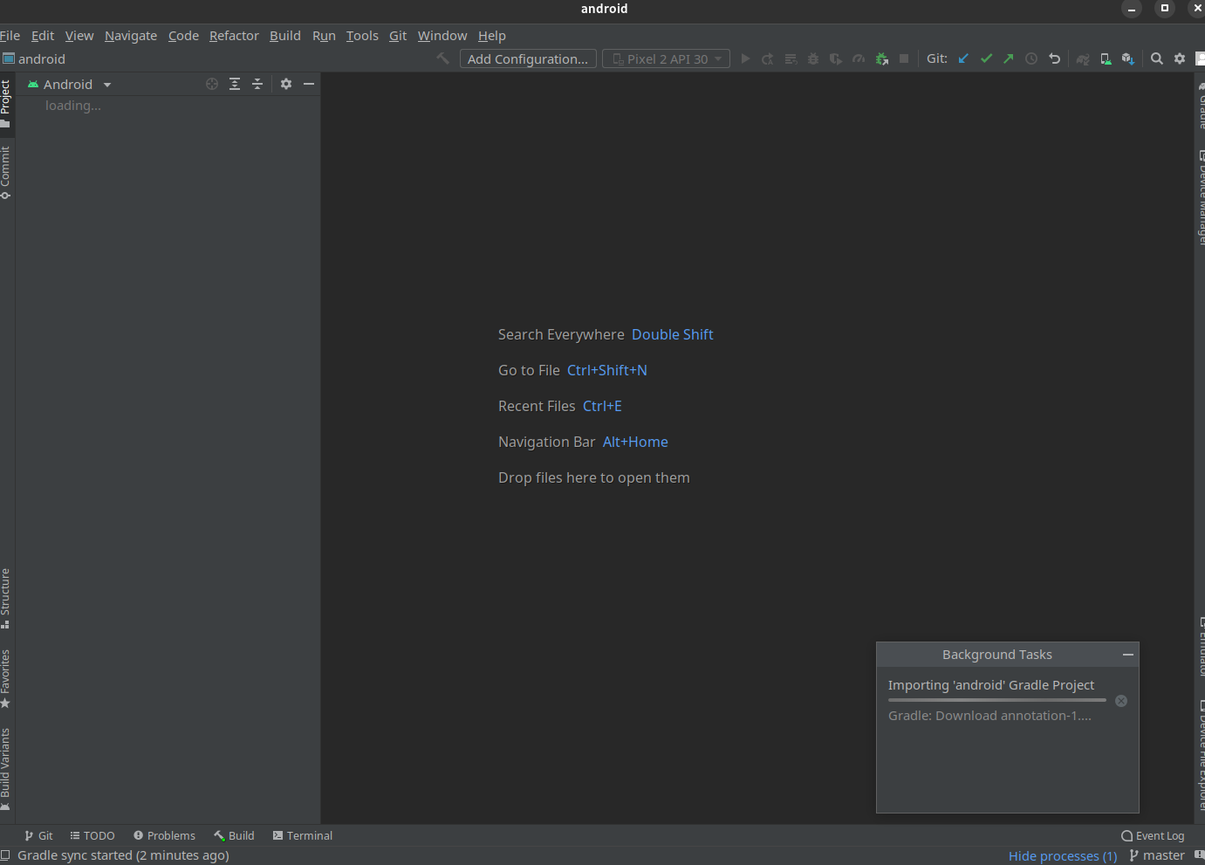Image resolution: width=1205 pixels, height=865 pixels.
Task: Toggle the Structure side tab
Action: (x=6, y=598)
